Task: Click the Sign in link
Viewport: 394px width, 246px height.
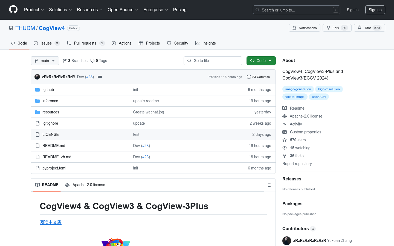Action: (x=353, y=10)
